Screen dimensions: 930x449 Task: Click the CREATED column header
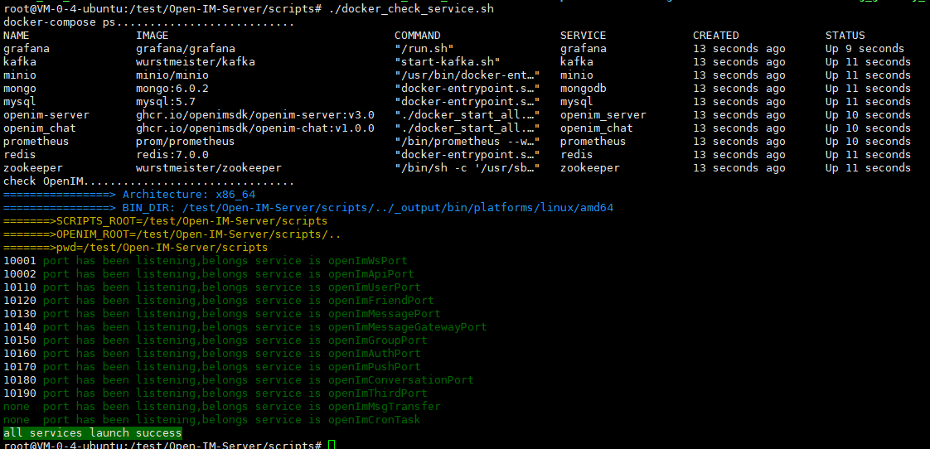[715, 36]
